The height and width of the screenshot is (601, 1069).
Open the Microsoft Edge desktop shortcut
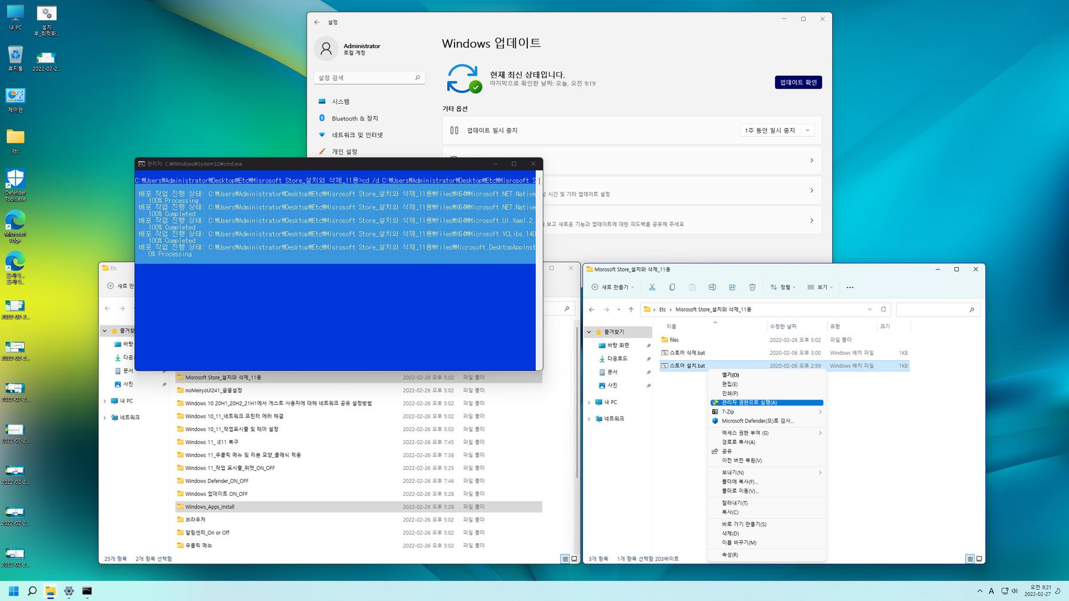[16, 227]
